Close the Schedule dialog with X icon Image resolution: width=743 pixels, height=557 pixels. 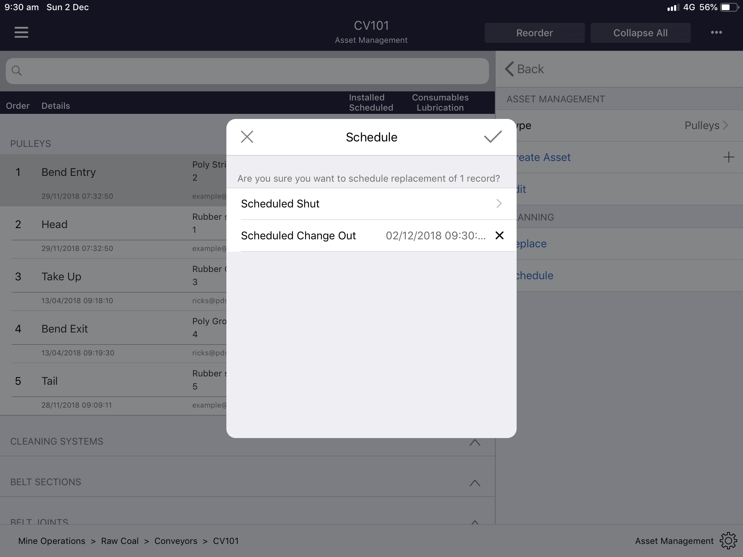pyautogui.click(x=247, y=137)
